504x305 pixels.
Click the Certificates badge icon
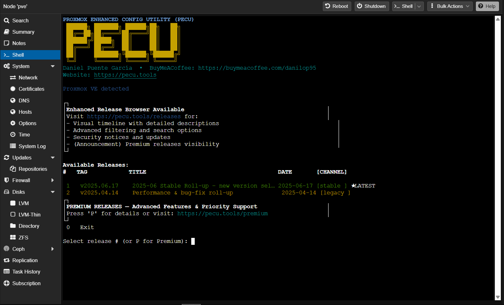point(13,89)
